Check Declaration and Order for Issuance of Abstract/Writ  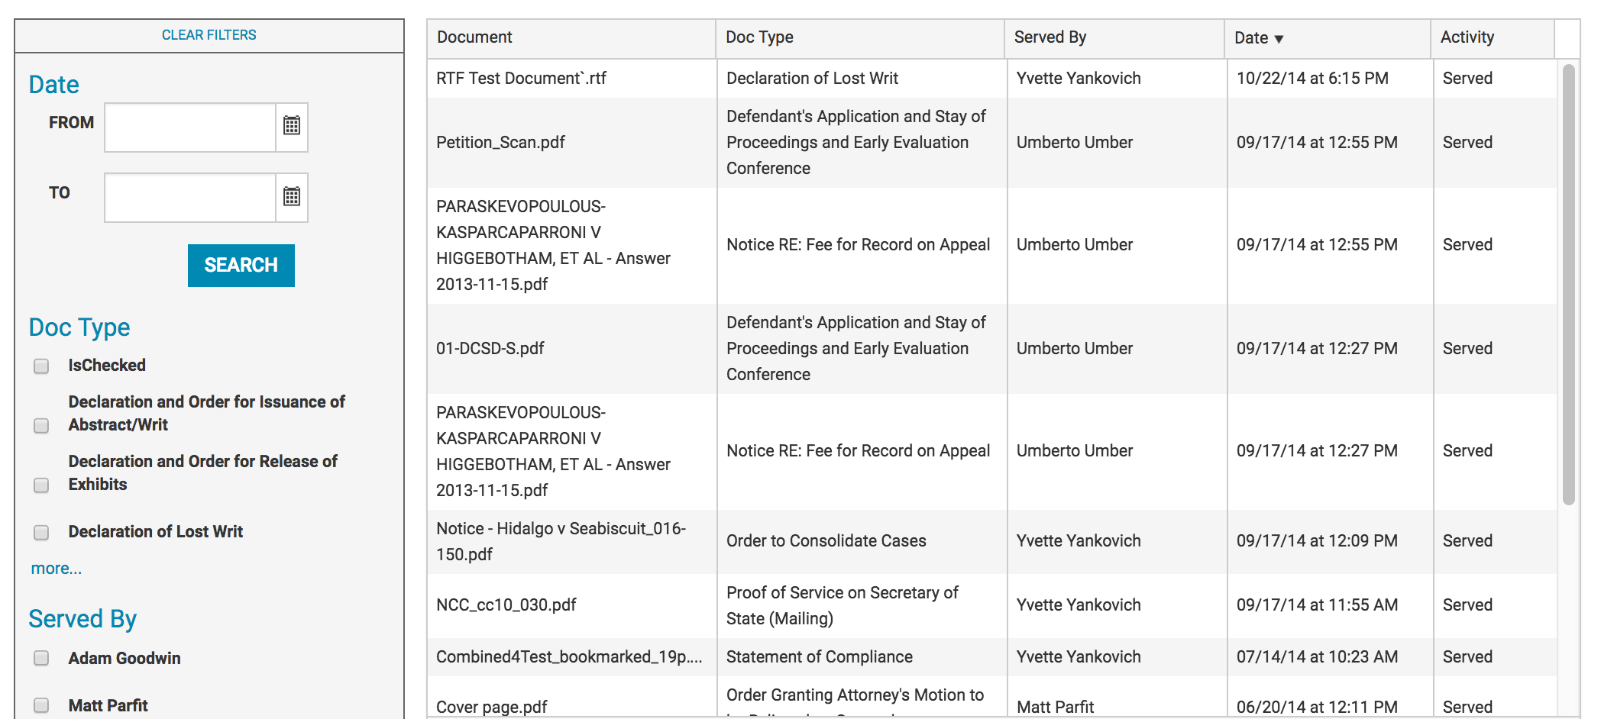41,425
